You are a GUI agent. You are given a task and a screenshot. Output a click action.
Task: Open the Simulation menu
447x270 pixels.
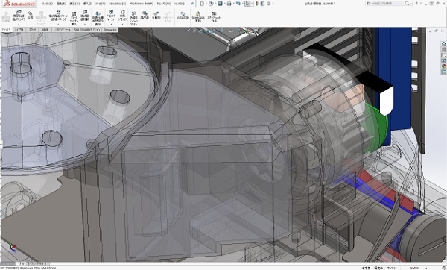(117, 4)
